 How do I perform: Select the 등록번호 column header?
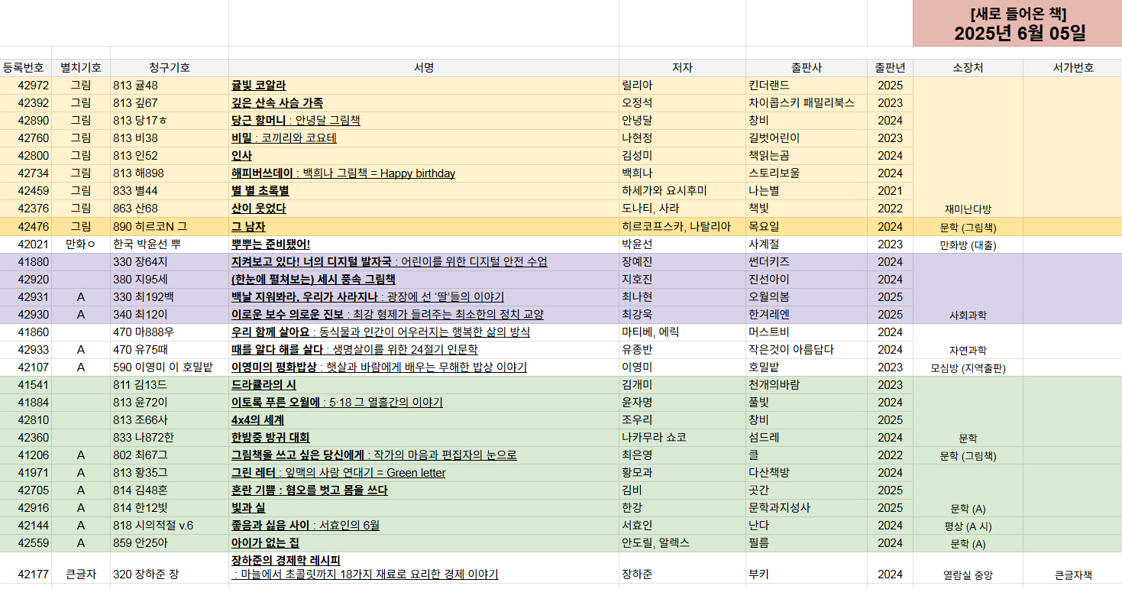[x=27, y=68]
